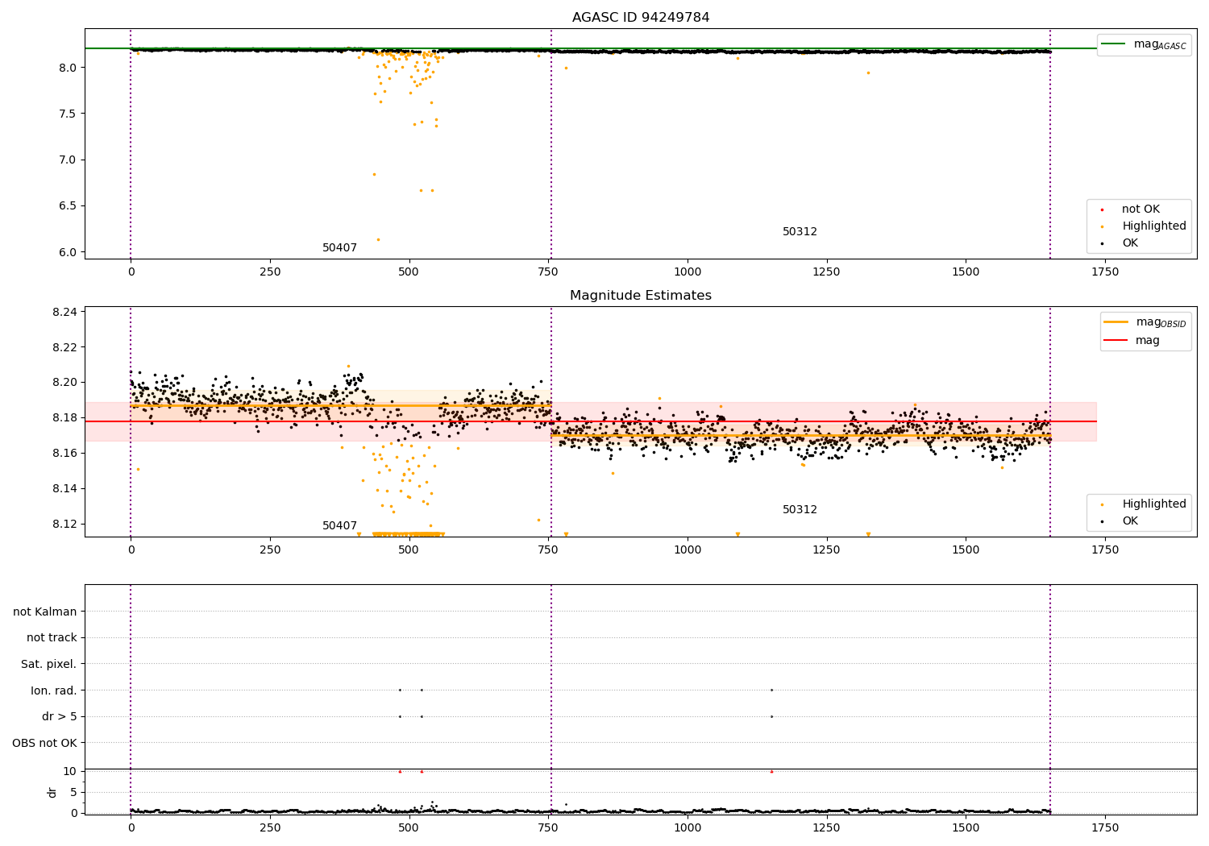The image size is (1209, 846).
Task: Select the 6.5 tick on the top plot
Action: (x=67, y=205)
